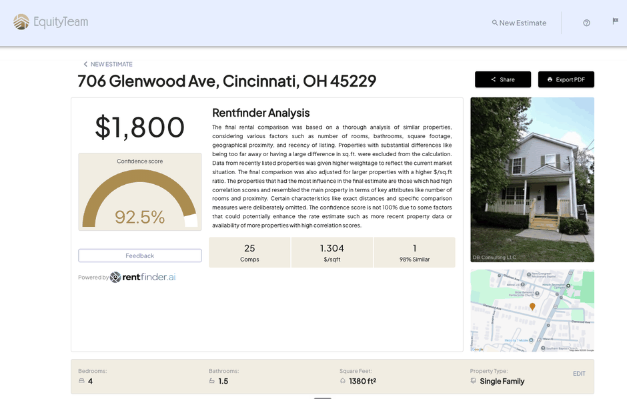
Task: Click the address heading 706 Glenwood Ave
Action: pos(227,81)
